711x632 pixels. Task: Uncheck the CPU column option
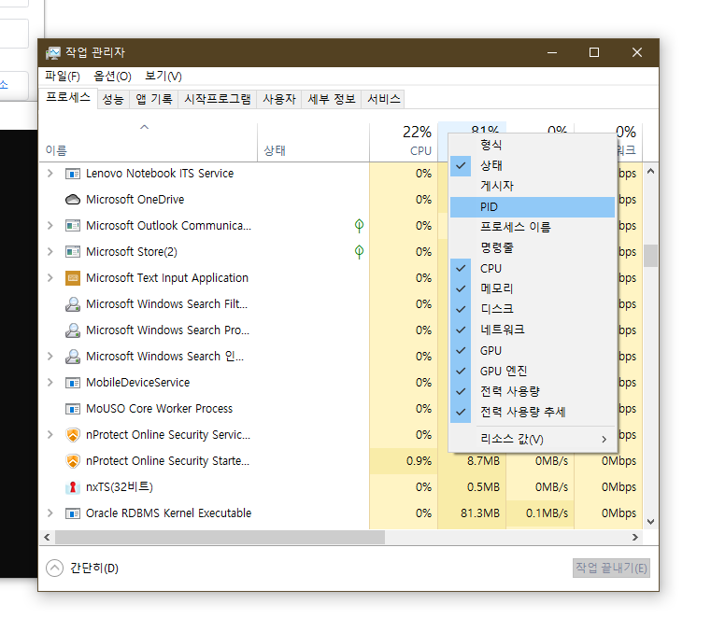[533, 268]
